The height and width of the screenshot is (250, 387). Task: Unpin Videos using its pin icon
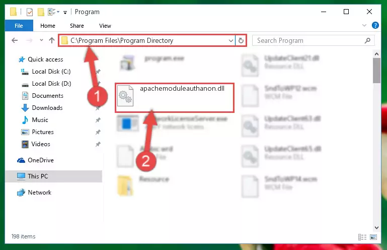tap(98, 144)
